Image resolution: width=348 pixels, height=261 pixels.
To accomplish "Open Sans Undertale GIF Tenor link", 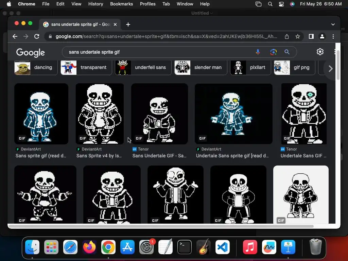I will (x=160, y=156).
